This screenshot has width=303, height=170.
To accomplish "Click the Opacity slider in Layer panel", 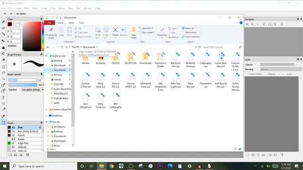I will tap(276, 64).
